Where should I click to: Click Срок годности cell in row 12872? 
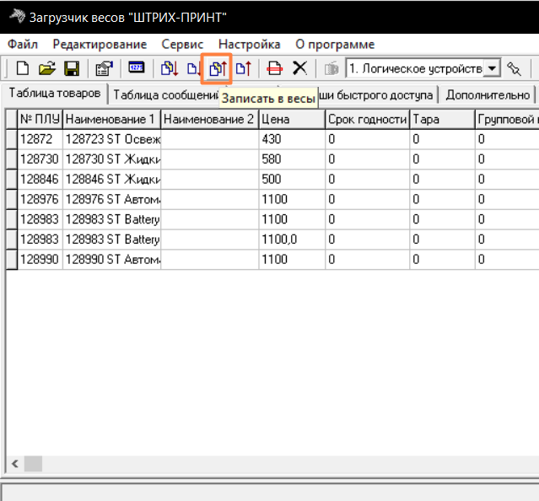pyautogui.click(x=367, y=139)
